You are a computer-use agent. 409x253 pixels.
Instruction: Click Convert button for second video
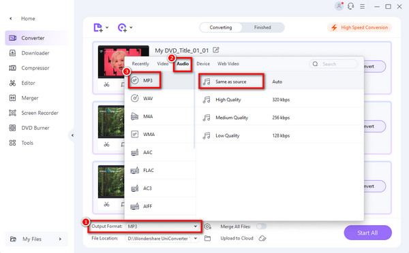[375, 126]
